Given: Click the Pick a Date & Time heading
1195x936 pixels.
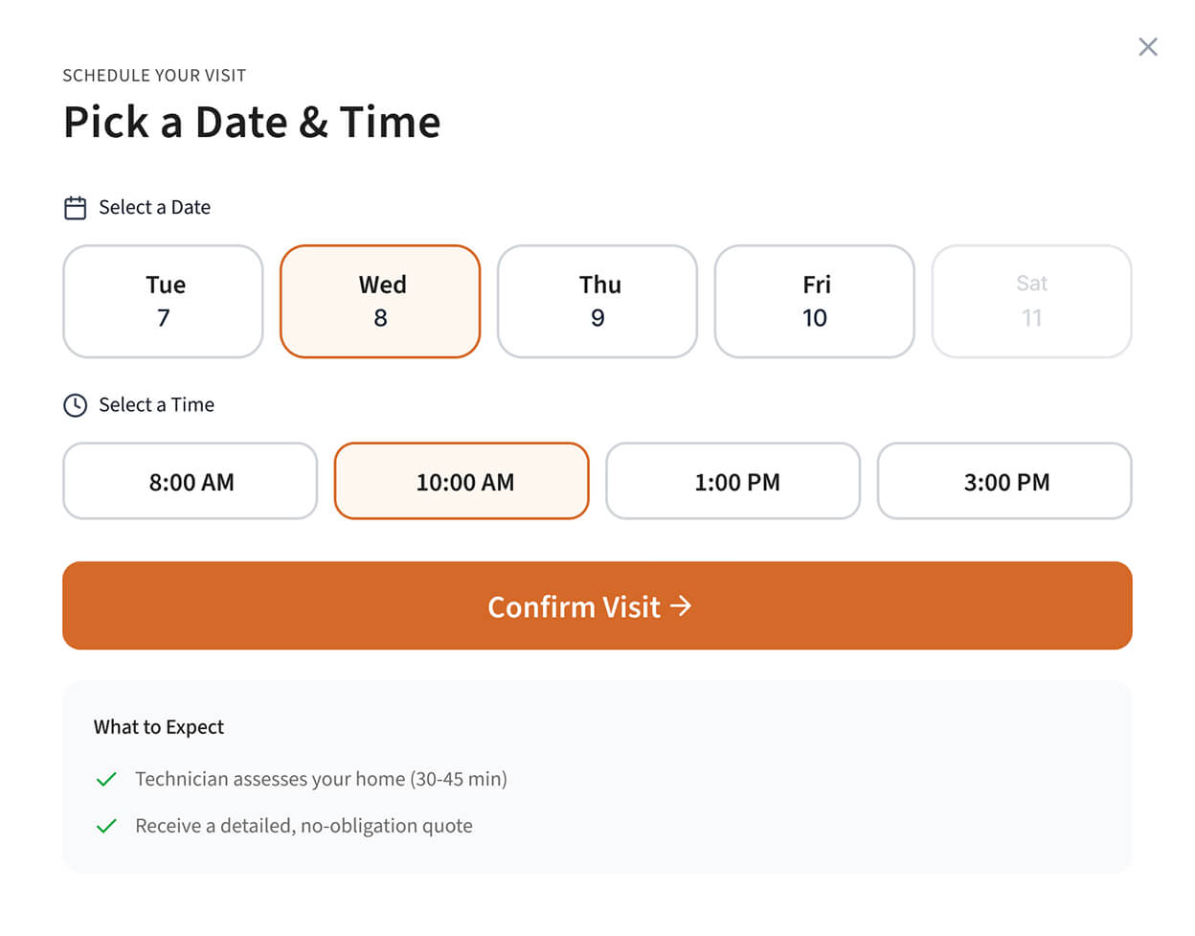Looking at the screenshot, I should (252, 123).
